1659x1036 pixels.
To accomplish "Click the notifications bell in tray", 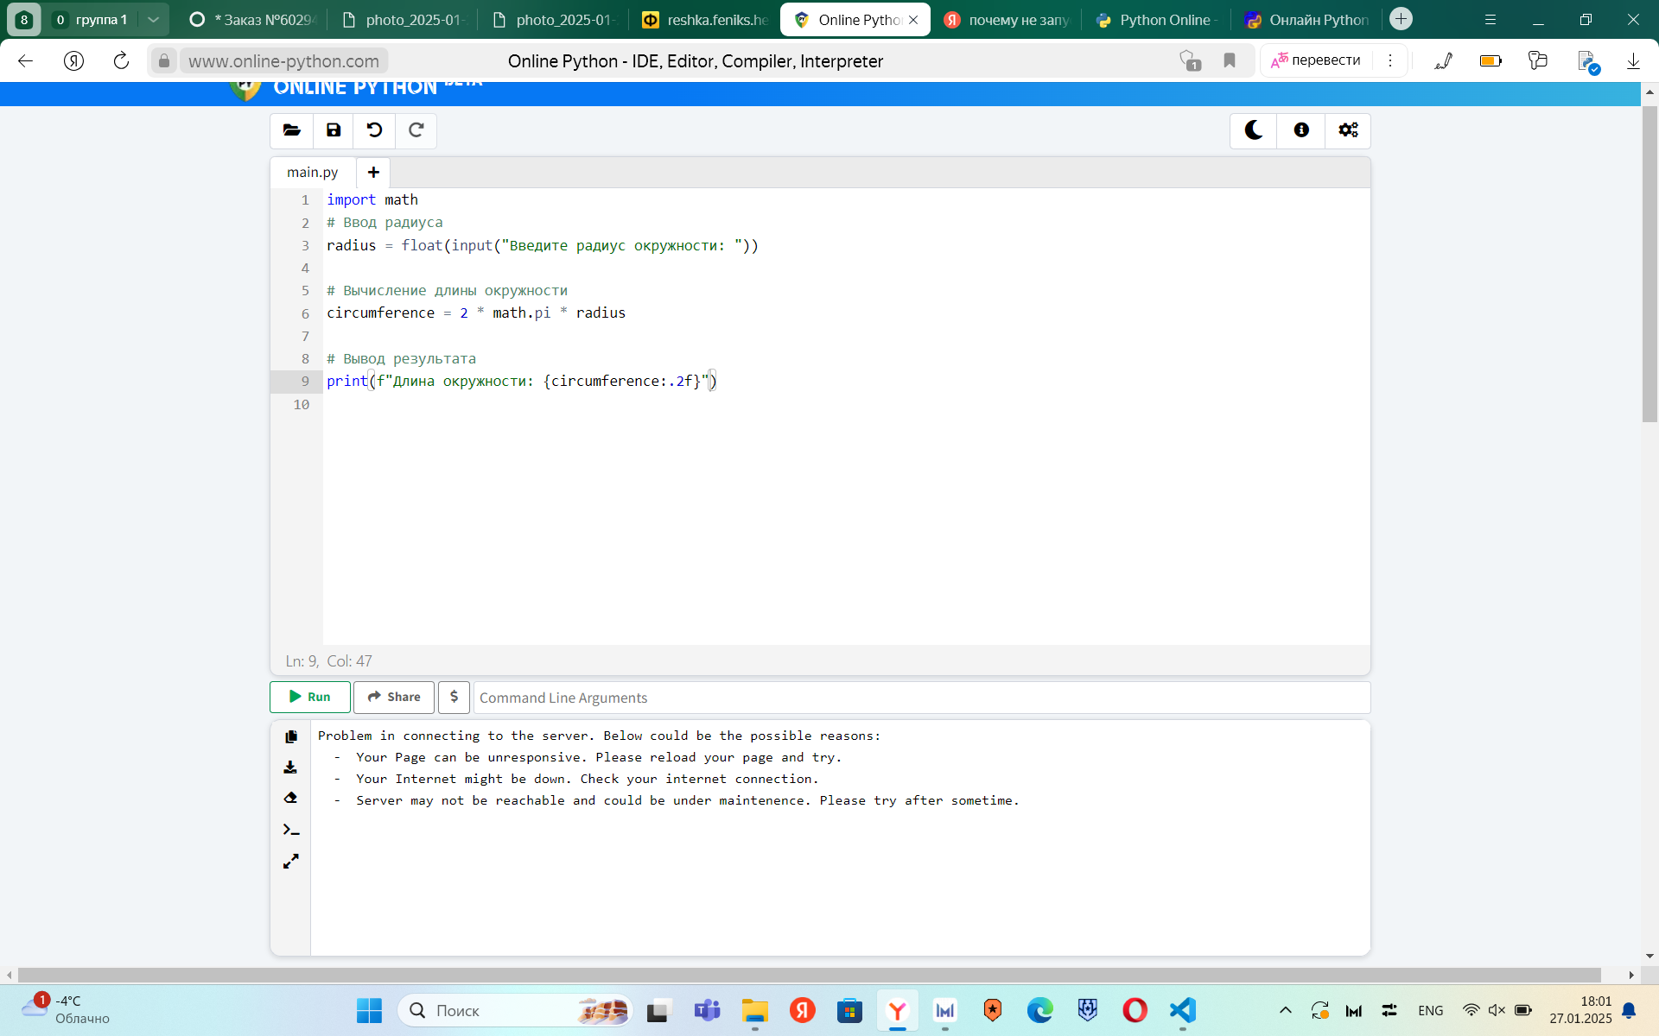I will tap(1629, 1010).
